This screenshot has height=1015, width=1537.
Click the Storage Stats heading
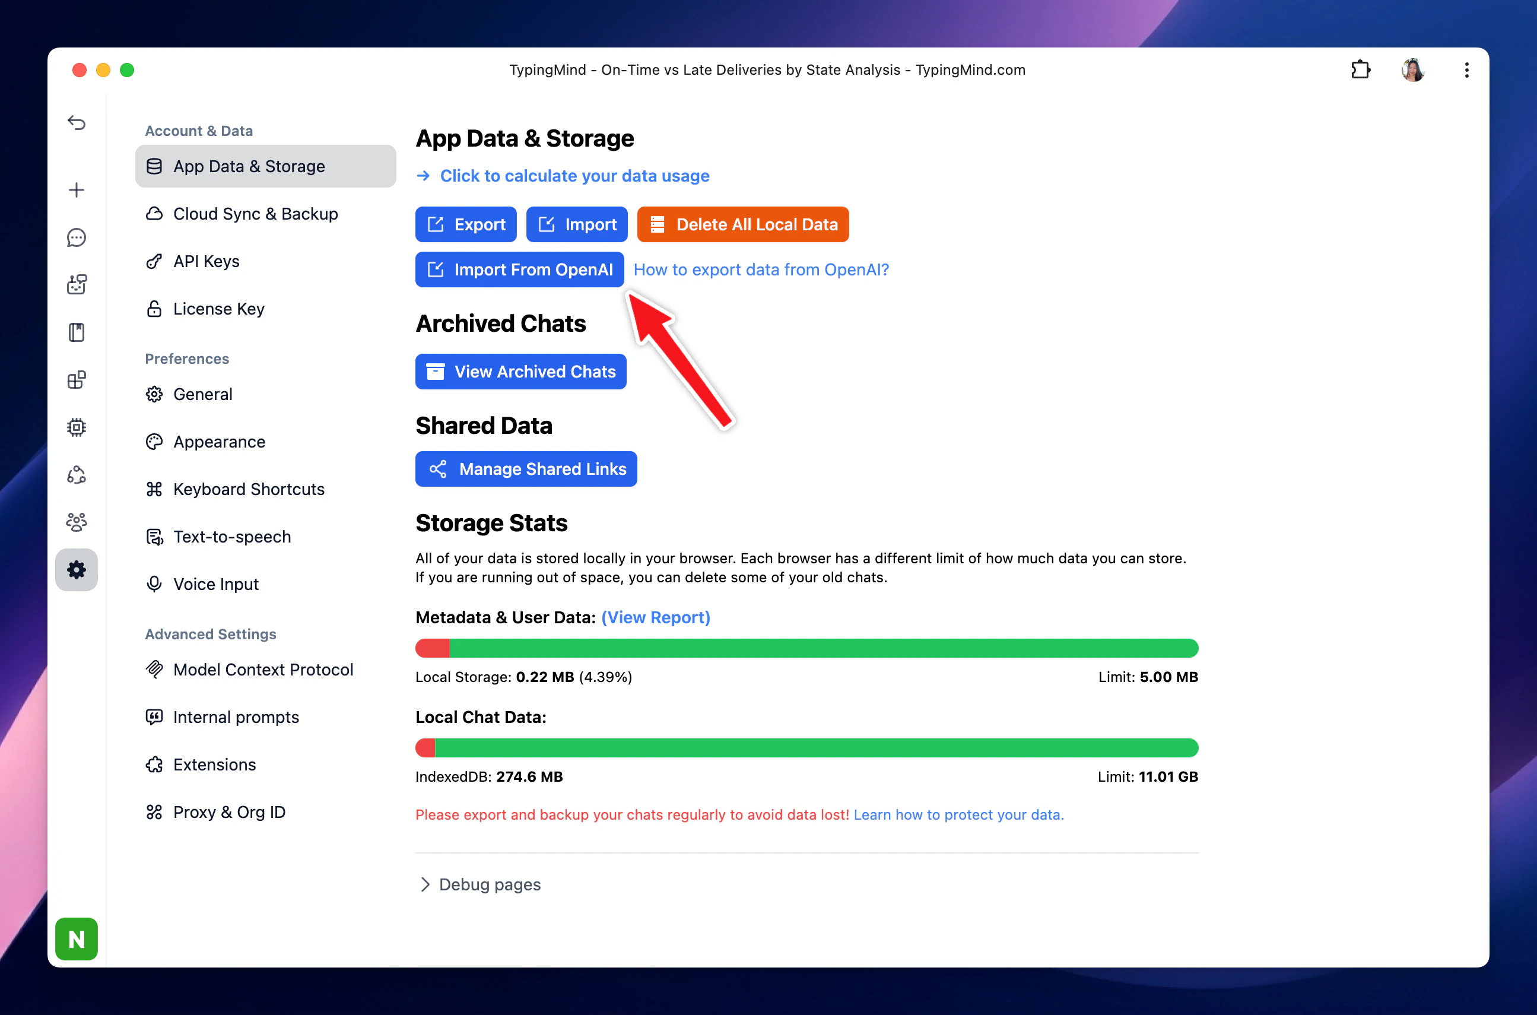click(491, 523)
